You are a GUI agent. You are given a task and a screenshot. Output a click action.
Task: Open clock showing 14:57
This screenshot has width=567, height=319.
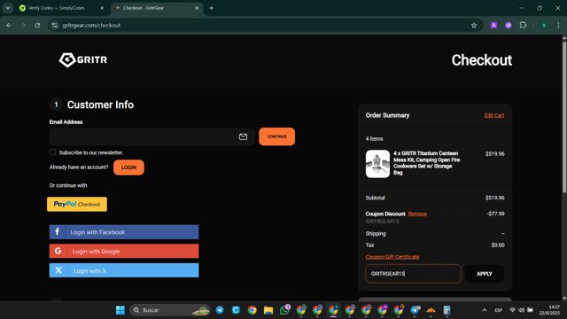pyautogui.click(x=549, y=310)
